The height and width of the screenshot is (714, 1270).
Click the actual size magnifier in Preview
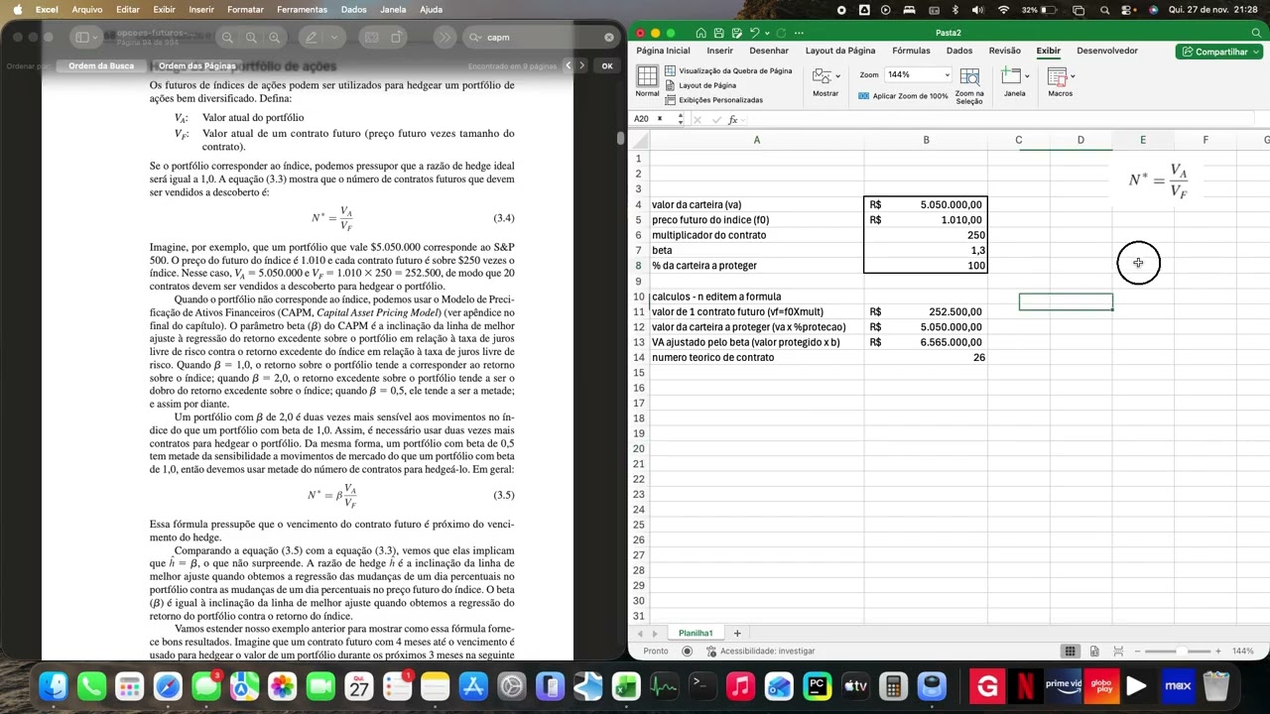251,38
